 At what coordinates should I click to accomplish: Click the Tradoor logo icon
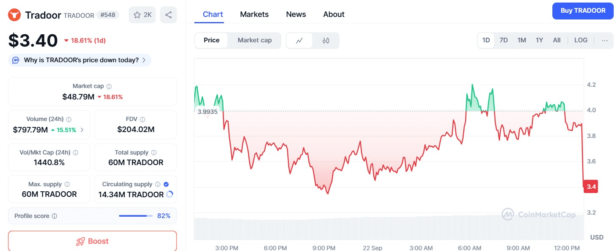tap(15, 15)
